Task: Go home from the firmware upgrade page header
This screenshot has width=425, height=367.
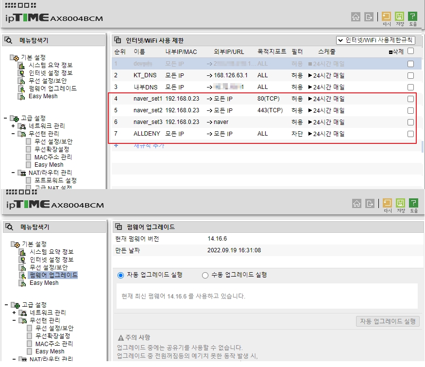Action: pyautogui.click(x=357, y=204)
